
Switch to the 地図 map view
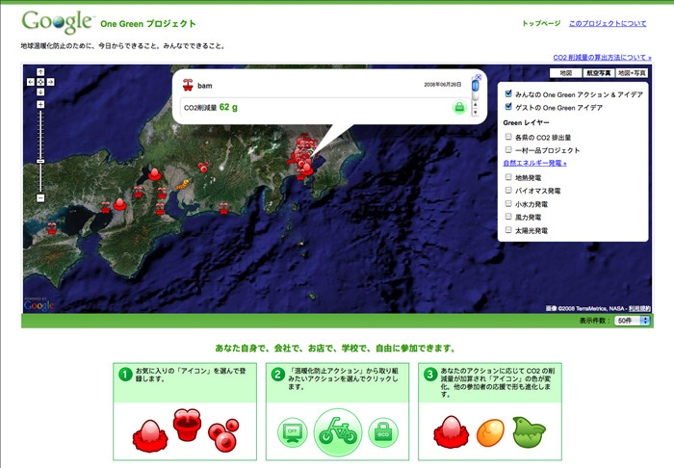point(566,73)
